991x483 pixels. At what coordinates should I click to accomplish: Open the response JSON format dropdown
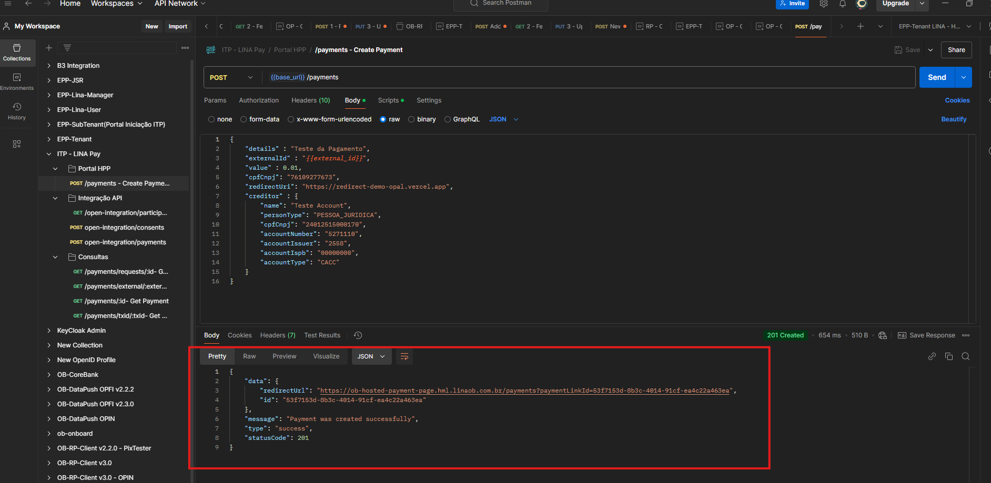click(371, 356)
